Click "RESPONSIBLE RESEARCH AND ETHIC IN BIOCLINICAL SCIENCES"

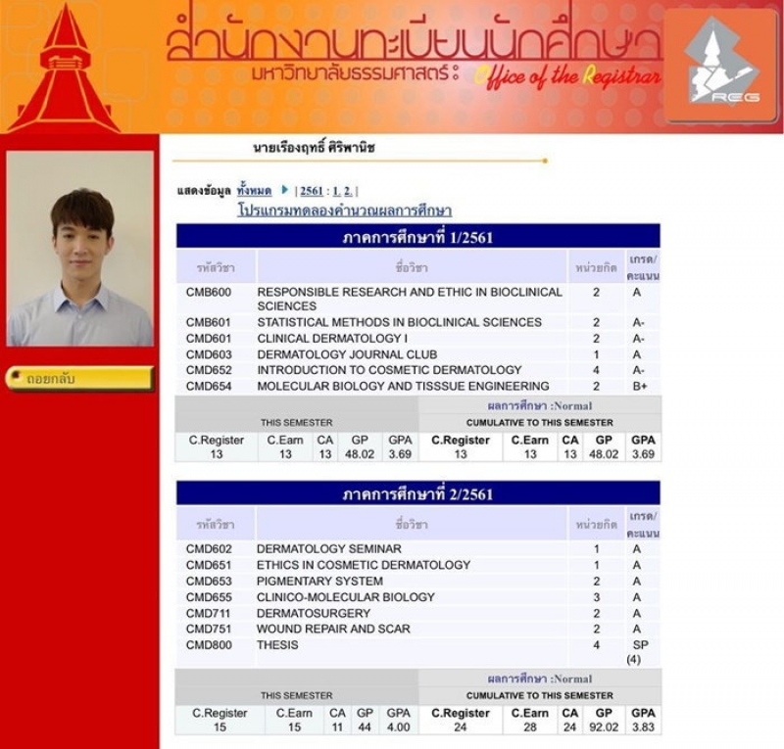tap(410, 299)
